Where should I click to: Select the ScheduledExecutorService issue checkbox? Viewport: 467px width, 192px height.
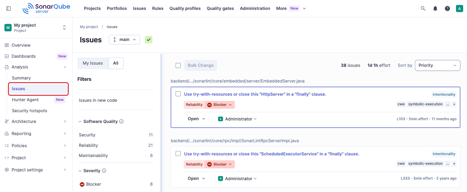[178, 153]
